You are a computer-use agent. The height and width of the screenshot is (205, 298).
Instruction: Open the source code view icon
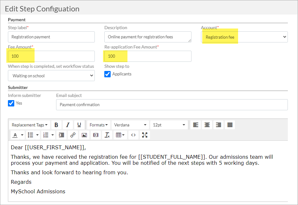click(133, 135)
